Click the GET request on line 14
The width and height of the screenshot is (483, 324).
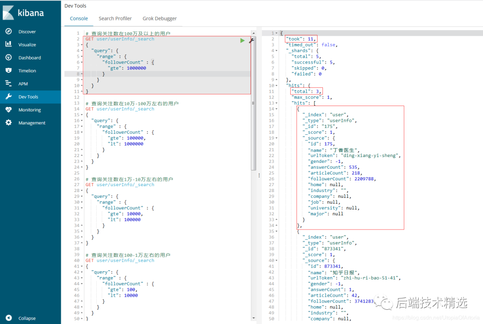click(120, 109)
